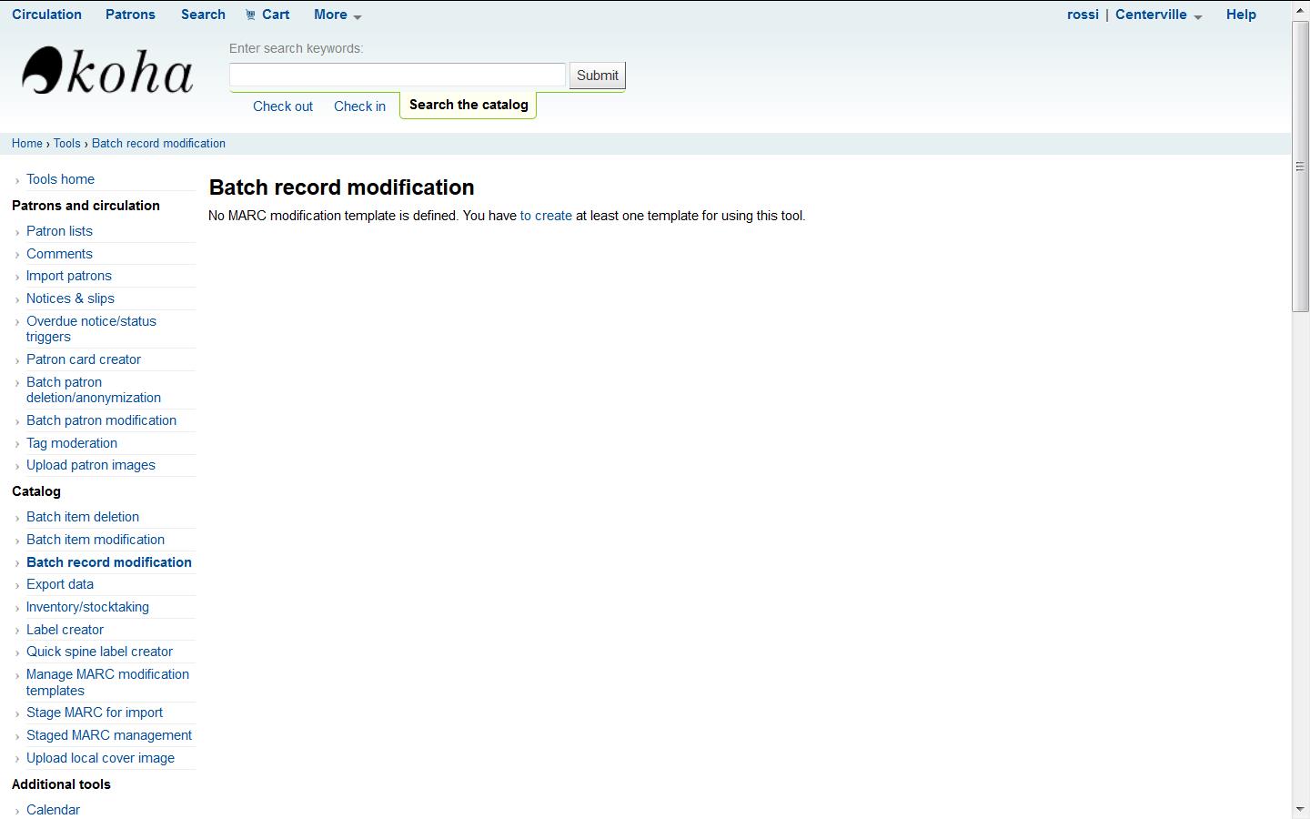1310x819 pixels.
Task: Open Manage MARC modification templates
Action: (107, 682)
